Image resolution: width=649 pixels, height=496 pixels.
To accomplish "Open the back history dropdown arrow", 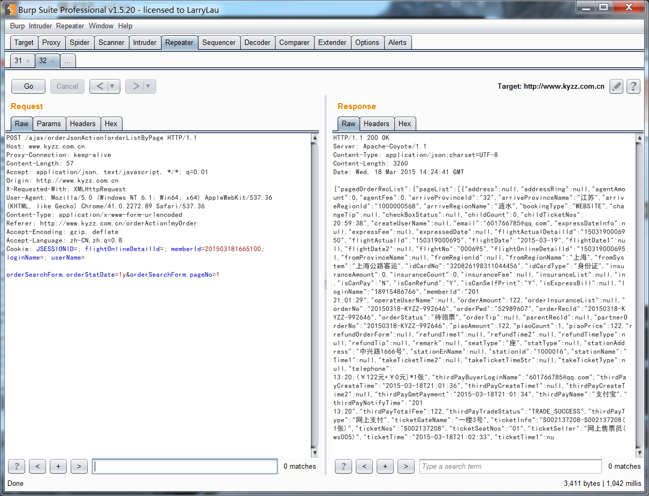I will (113, 86).
